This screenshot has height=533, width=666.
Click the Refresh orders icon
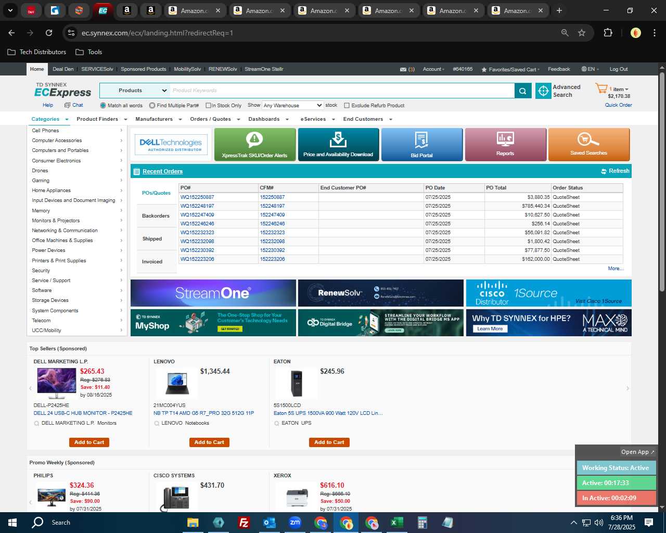(x=604, y=171)
